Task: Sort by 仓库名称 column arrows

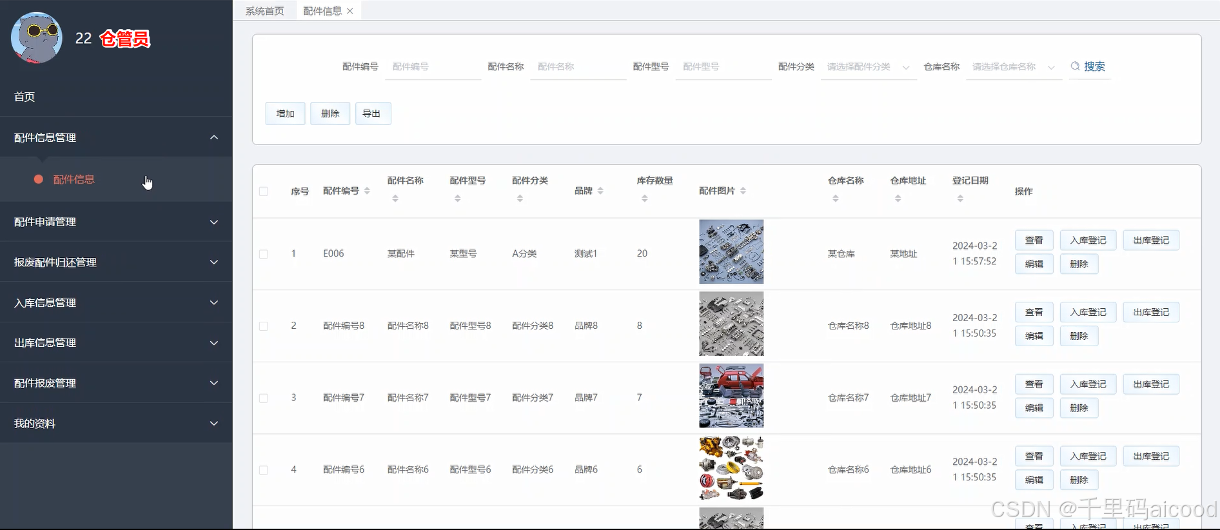Action: pyautogui.click(x=836, y=199)
